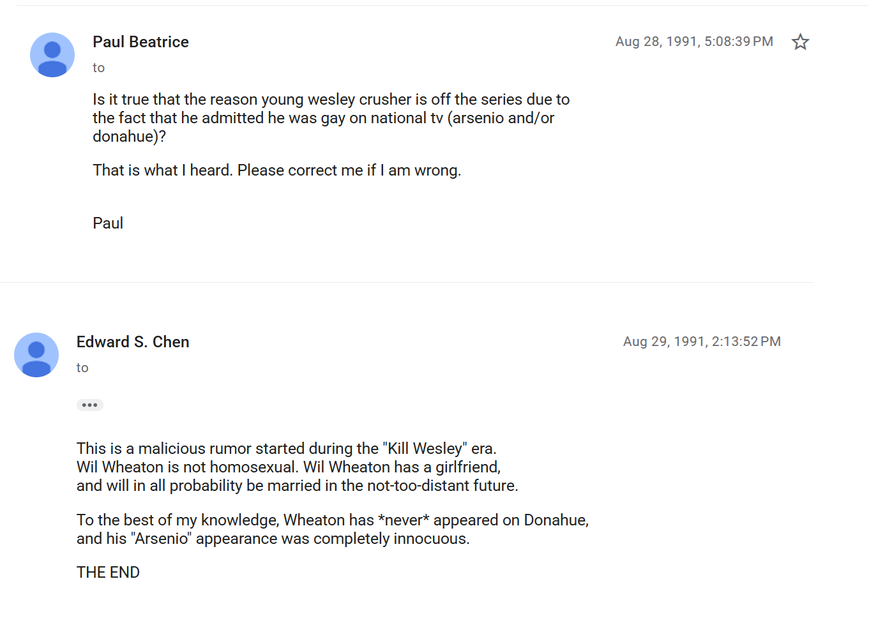Click the 'malicious rumor' reply paragraph
Screen dimensions: 869x639
click(x=297, y=467)
